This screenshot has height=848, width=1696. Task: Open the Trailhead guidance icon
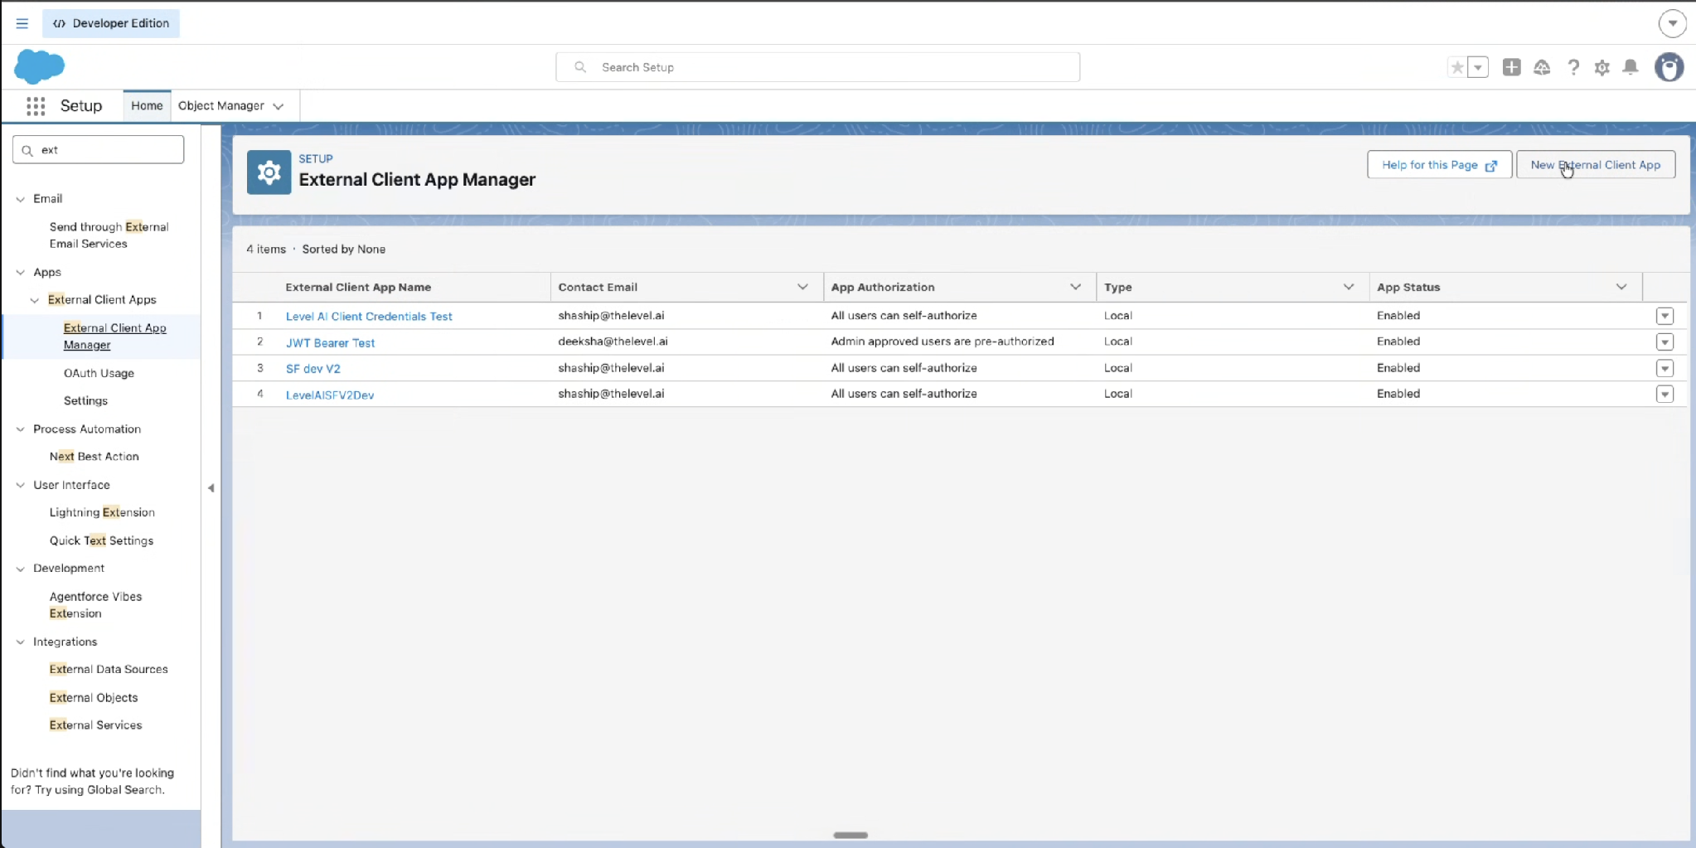click(x=1542, y=67)
